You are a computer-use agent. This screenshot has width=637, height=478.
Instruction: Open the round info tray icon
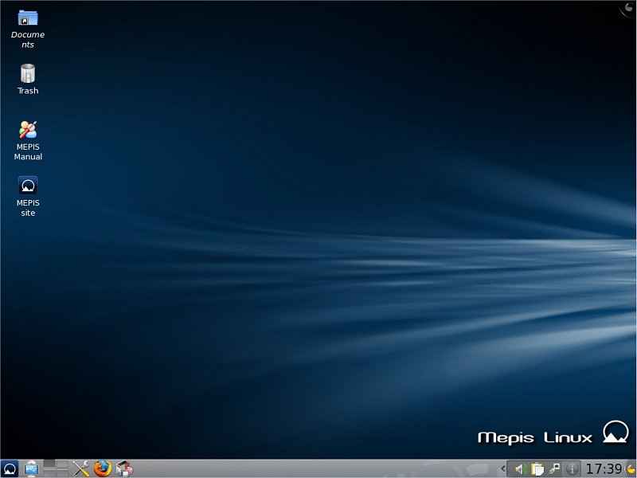pos(572,469)
